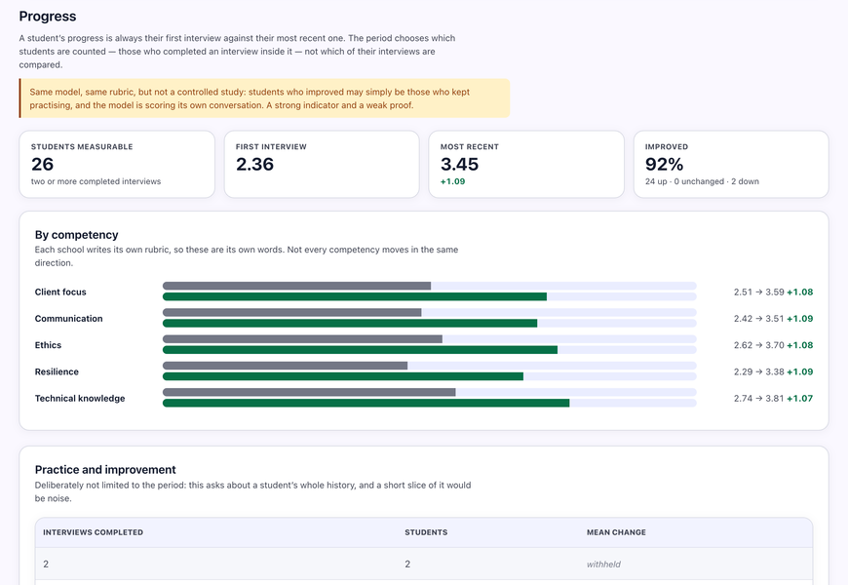Click the Interviews Completed column header
Viewport: 848px width, 585px height.
tap(93, 532)
